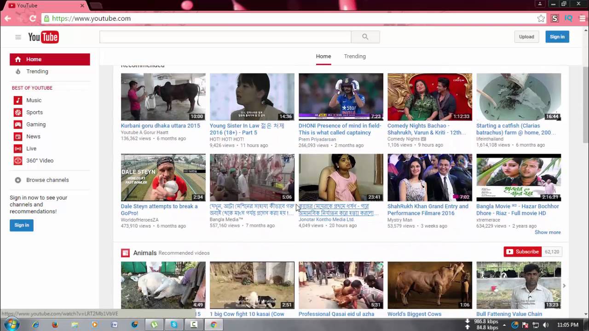Open 'Bangla Movie Hazar Bochhor Dhore' link

pyautogui.click(x=518, y=210)
